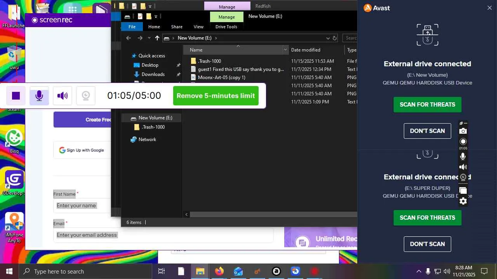Scan New Volume drive for threats
497x279 pixels.
[427, 105]
